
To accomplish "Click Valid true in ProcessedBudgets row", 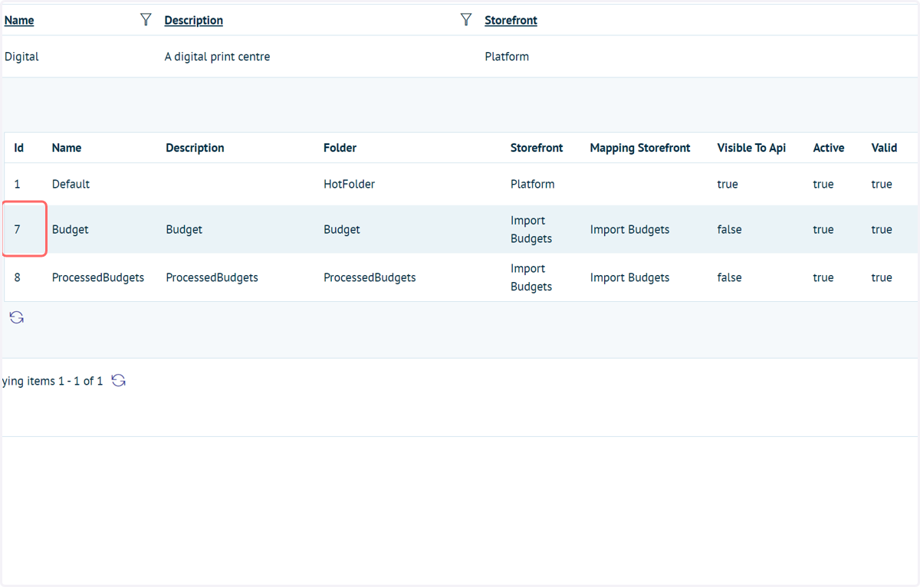I will coord(882,277).
